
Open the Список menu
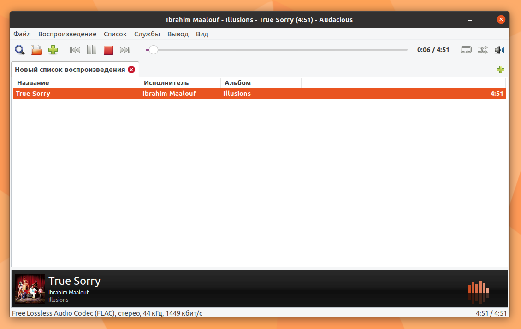(x=115, y=34)
